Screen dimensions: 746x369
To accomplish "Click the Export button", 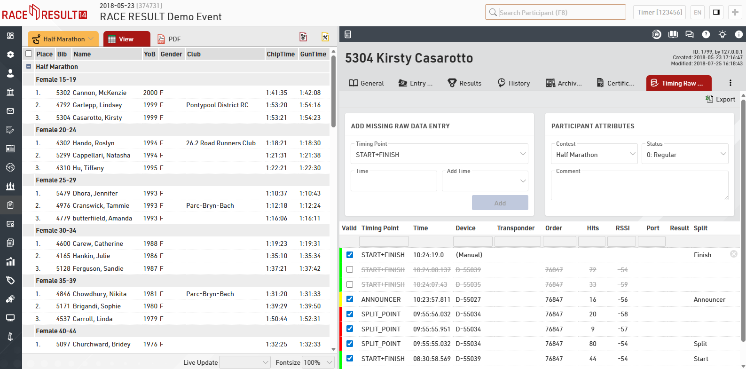I will tap(720, 99).
